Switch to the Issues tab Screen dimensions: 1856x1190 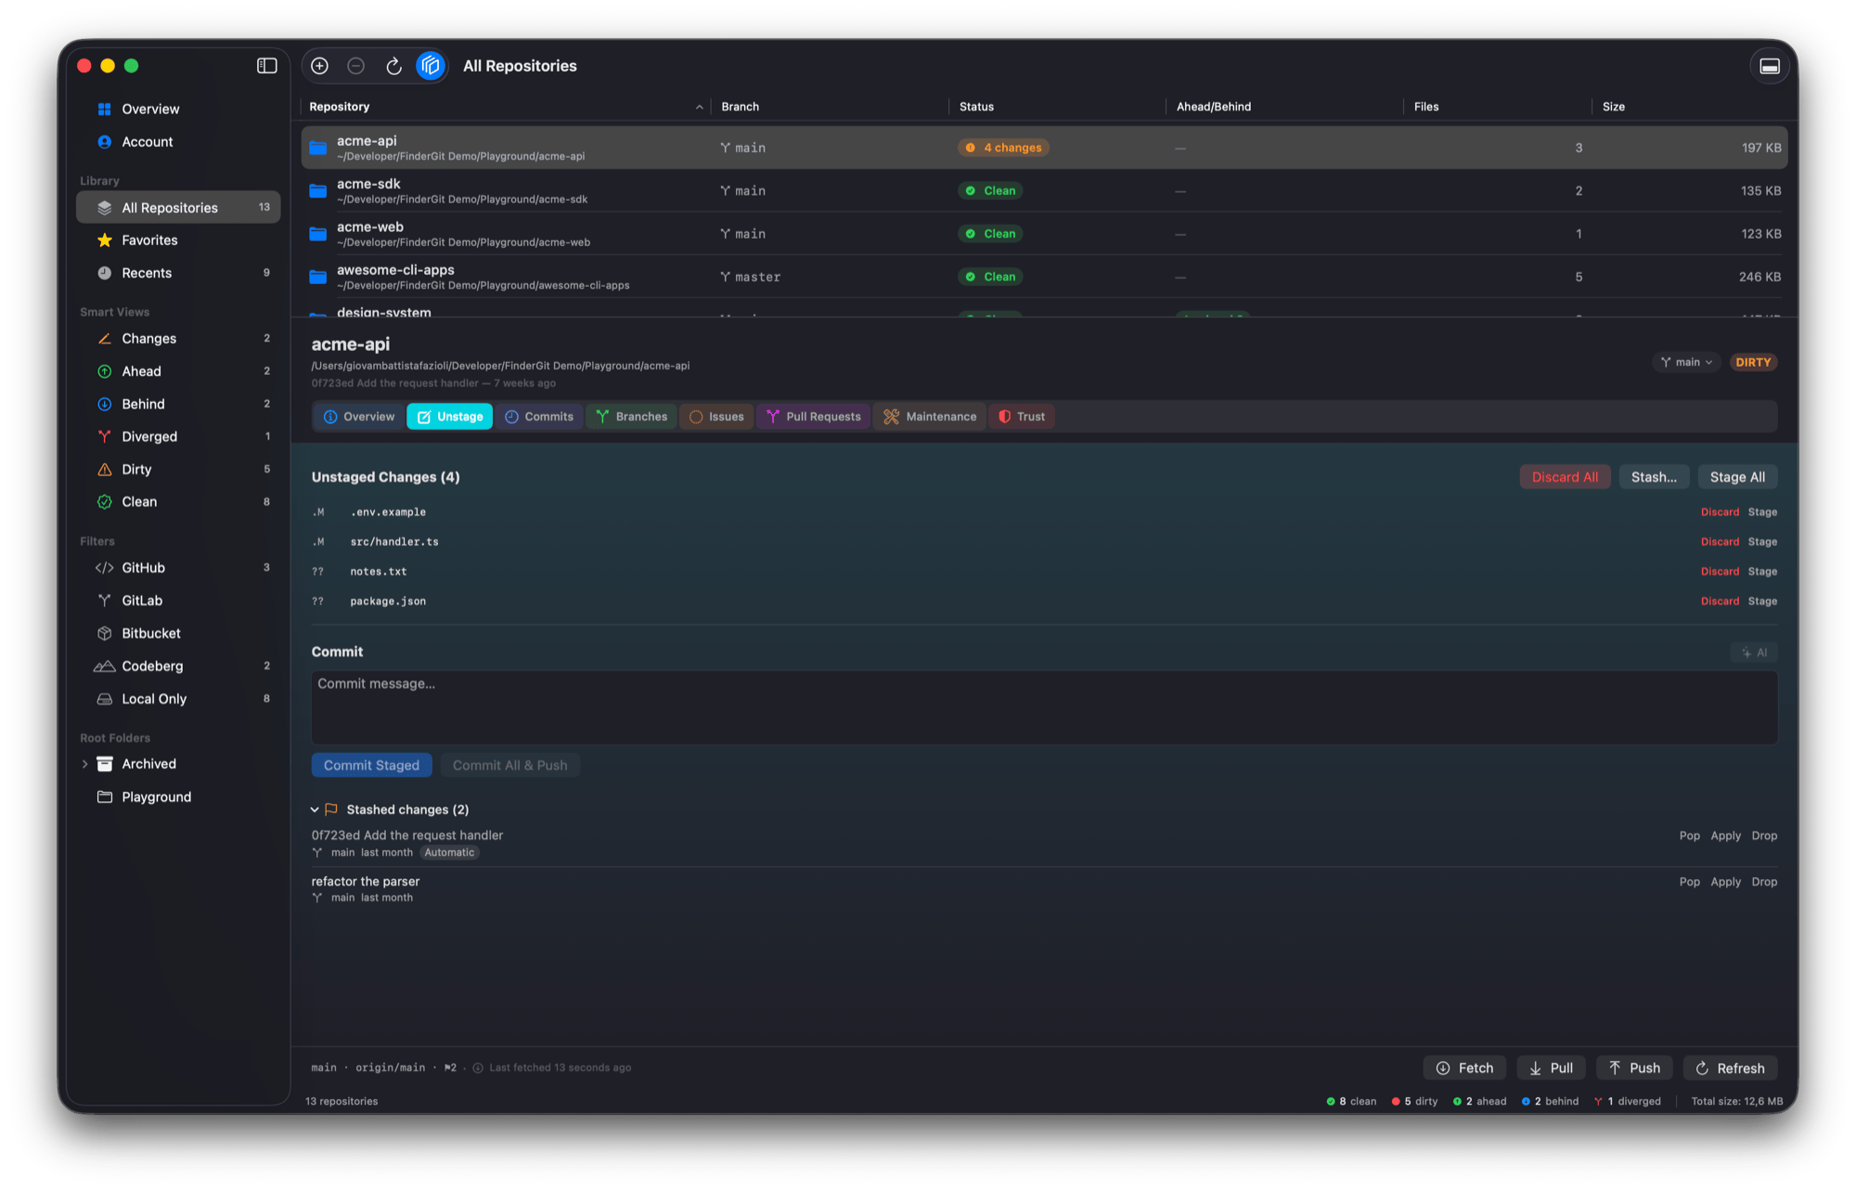(716, 417)
